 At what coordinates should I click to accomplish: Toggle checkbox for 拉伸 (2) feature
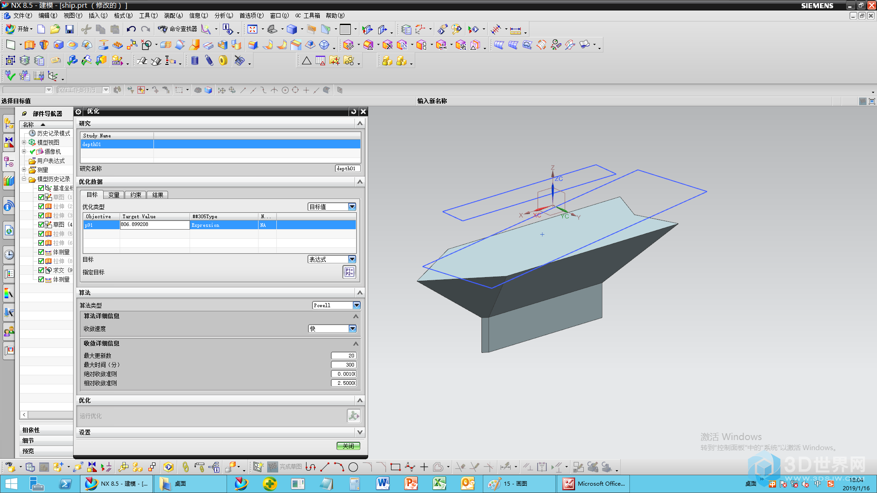(41, 206)
